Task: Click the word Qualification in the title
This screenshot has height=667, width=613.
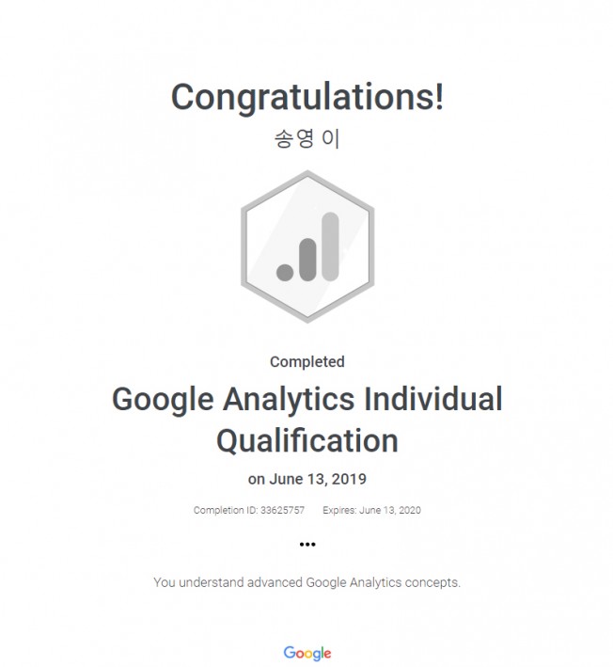Action: click(307, 441)
